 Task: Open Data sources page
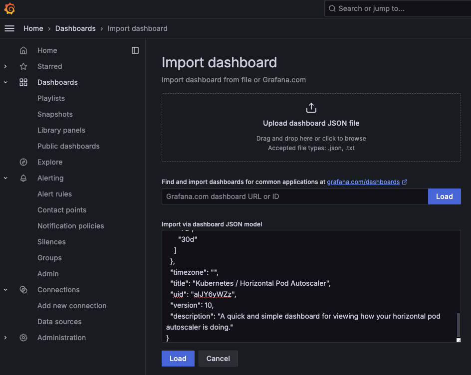point(59,322)
